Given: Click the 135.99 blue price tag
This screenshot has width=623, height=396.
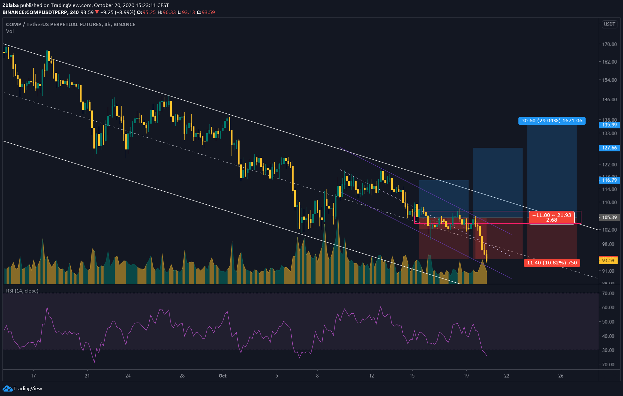Looking at the screenshot, I should [x=609, y=125].
